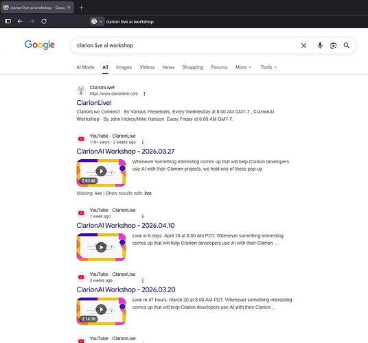This screenshot has width=368, height=343.
Task: Expand the More search filters dropdown
Action: [x=243, y=67]
